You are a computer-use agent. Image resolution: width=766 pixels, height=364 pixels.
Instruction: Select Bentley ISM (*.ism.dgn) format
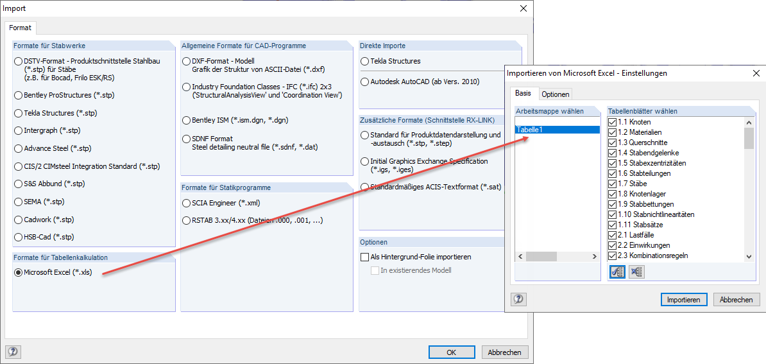coord(186,120)
